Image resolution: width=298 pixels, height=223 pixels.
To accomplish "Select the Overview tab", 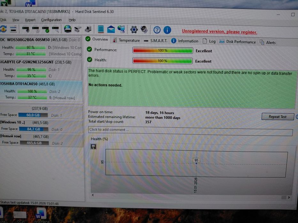I will 97,39.
